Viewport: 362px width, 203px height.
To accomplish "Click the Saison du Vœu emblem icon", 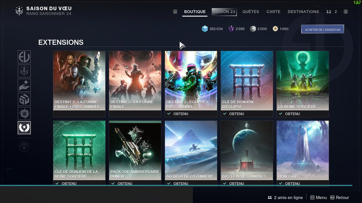I will (x=19, y=11).
